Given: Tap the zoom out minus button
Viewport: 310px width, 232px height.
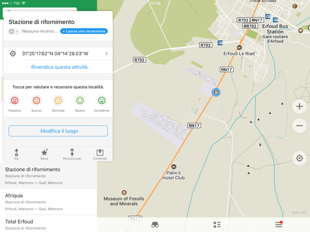Looking at the screenshot, I should (299, 126).
